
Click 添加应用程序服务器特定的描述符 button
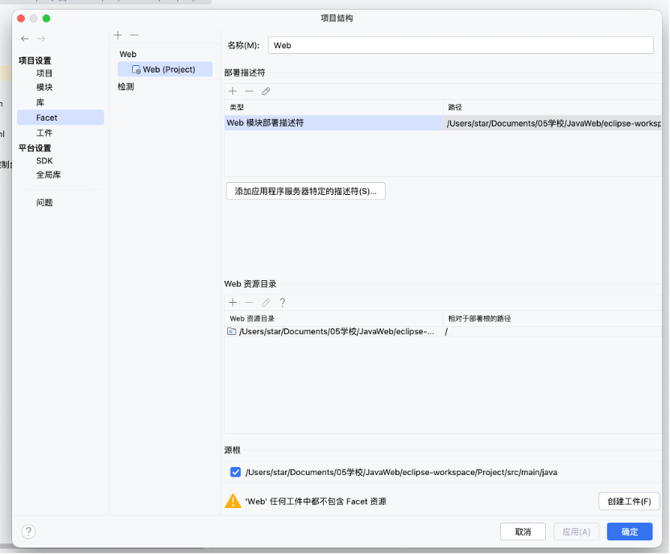coord(305,192)
